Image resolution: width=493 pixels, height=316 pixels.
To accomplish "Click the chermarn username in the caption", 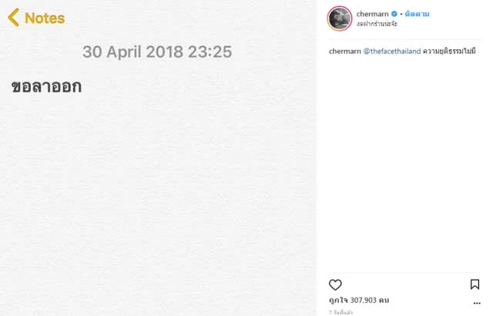I will (344, 52).
